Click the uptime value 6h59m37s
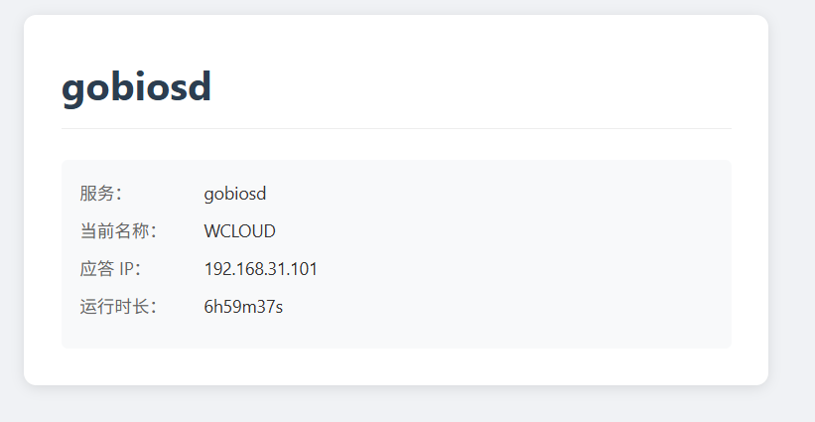This screenshot has width=815, height=422. [x=243, y=307]
